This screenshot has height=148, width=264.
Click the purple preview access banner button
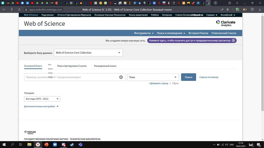[192, 40]
